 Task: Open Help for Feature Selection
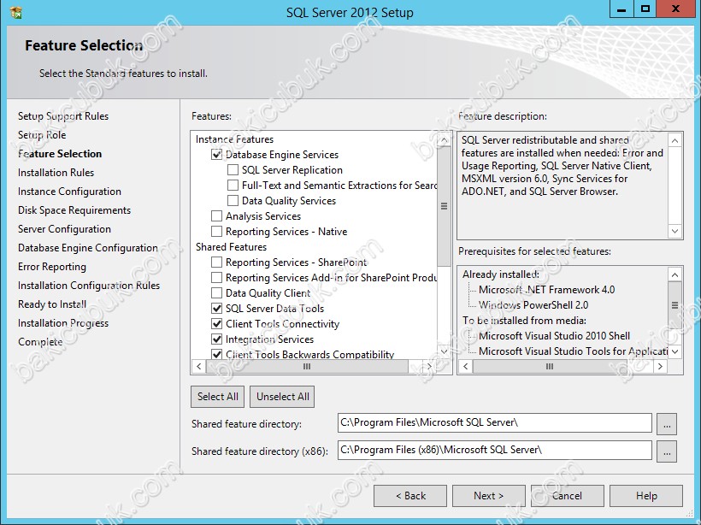(x=646, y=495)
